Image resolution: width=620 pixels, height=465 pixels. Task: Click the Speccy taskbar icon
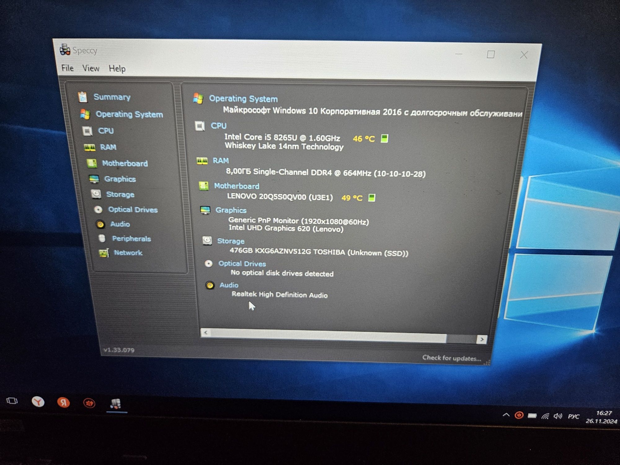click(116, 404)
